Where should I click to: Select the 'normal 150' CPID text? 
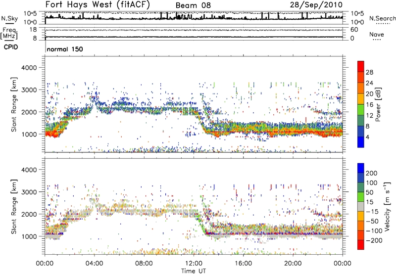(65, 49)
